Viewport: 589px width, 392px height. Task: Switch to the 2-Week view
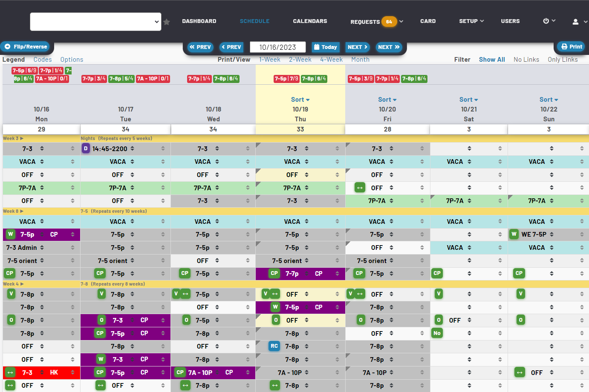coord(300,59)
